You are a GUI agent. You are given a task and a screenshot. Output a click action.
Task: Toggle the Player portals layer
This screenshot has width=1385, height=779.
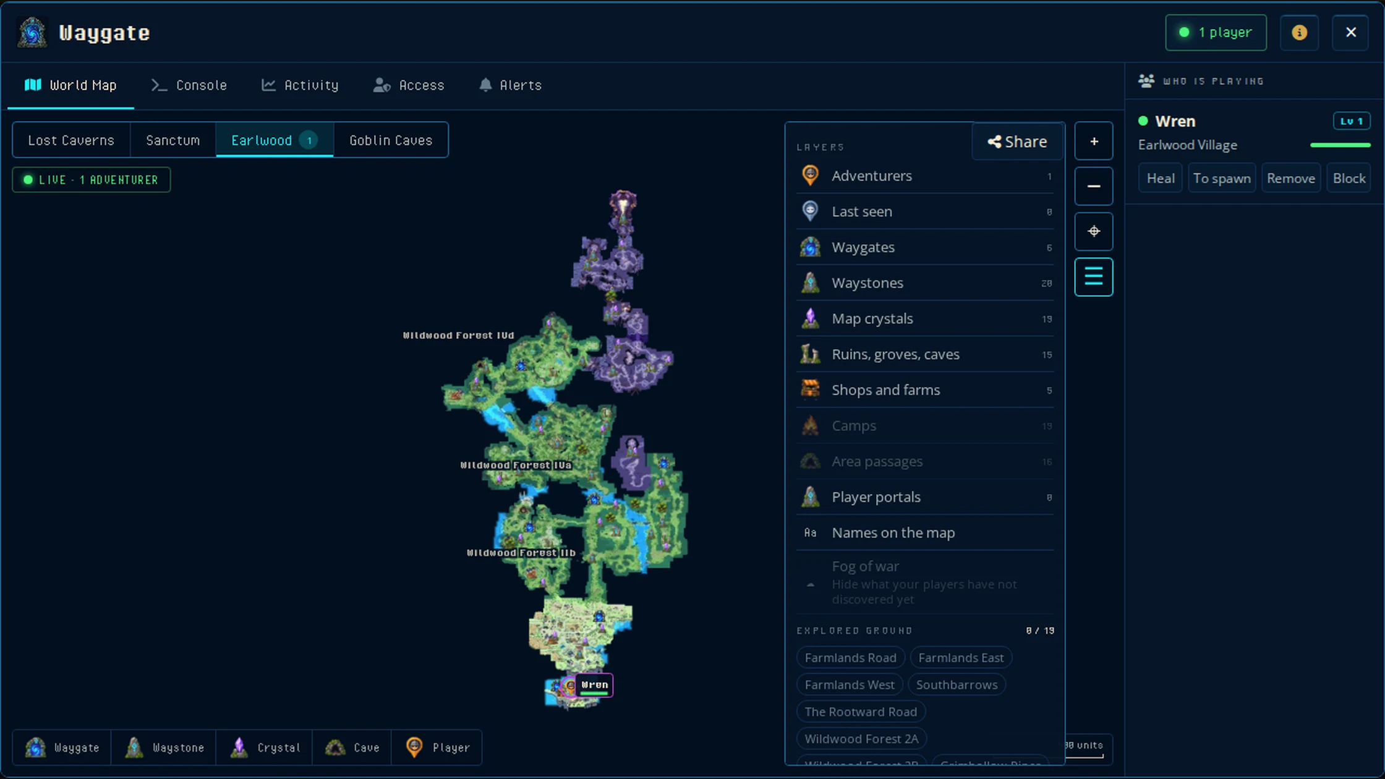pyautogui.click(x=925, y=497)
